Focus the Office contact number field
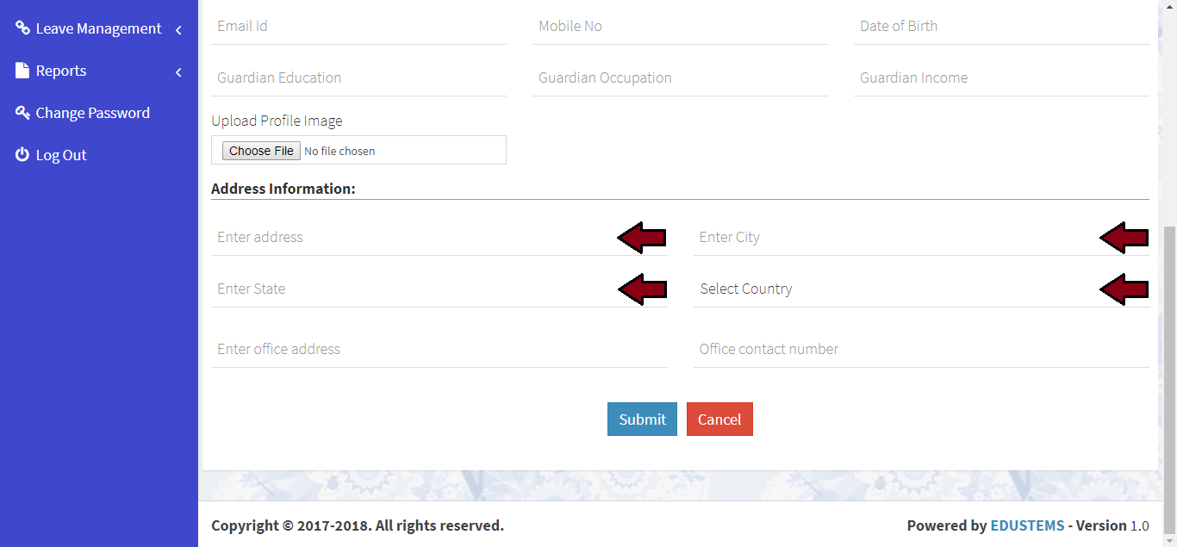This screenshot has width=1177, height=547. coord(920,350)
